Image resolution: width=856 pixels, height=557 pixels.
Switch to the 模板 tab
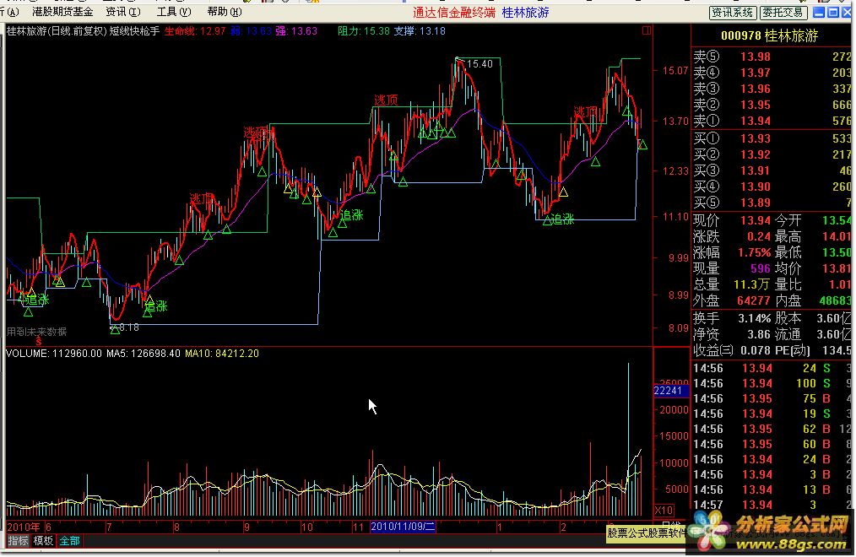click(x=43, y=541)
